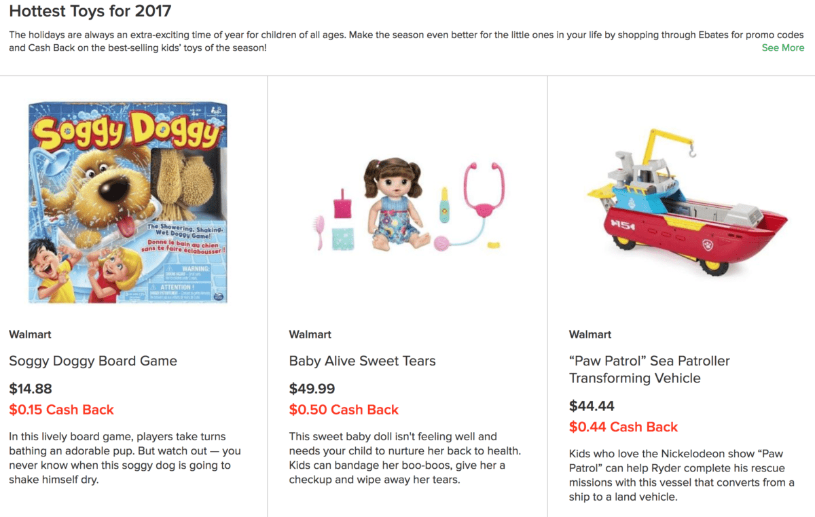Open the Paw Patrol boat image

pos(688,202)
